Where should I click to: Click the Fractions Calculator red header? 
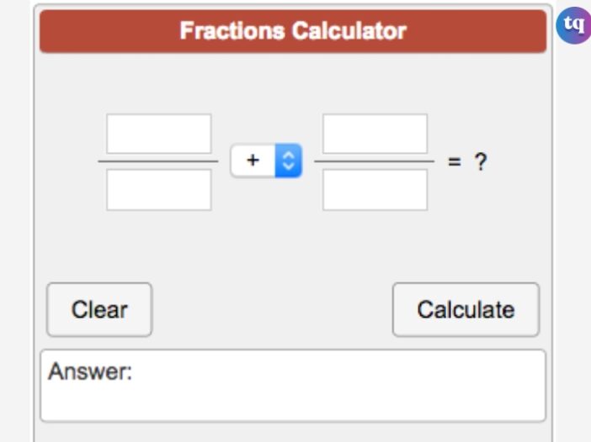tap(293, 31)
